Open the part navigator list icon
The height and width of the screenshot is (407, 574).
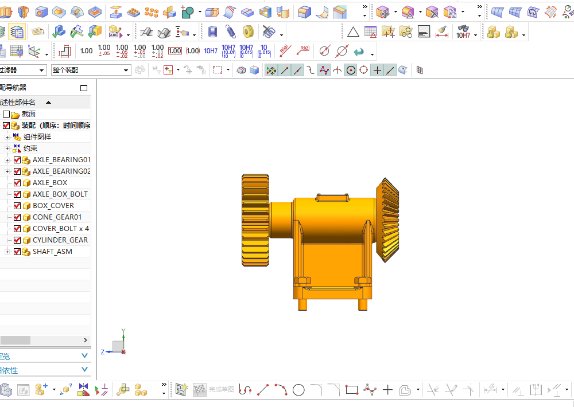coord(17,32)
